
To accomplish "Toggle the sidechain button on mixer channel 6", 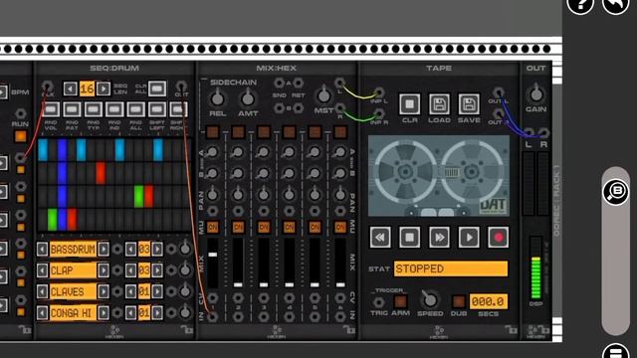I will [340, 132].
